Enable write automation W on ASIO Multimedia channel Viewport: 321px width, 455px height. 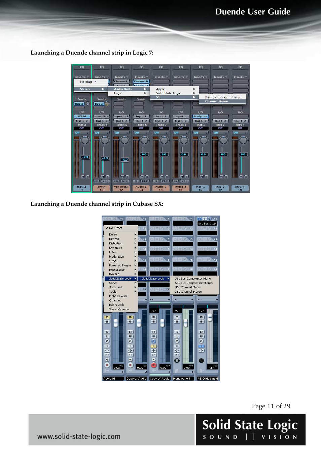(201, 336)
